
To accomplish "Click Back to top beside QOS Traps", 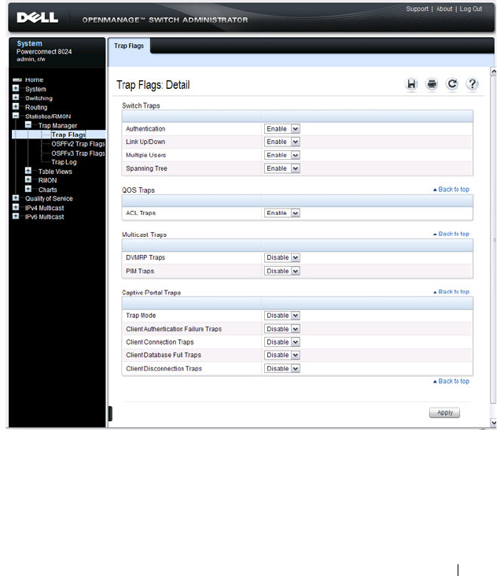I will [x=451, y=189].
